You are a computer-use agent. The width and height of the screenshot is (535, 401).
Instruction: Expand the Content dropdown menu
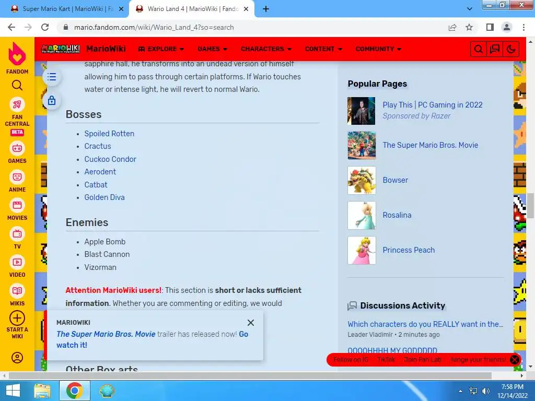(323, 49)
